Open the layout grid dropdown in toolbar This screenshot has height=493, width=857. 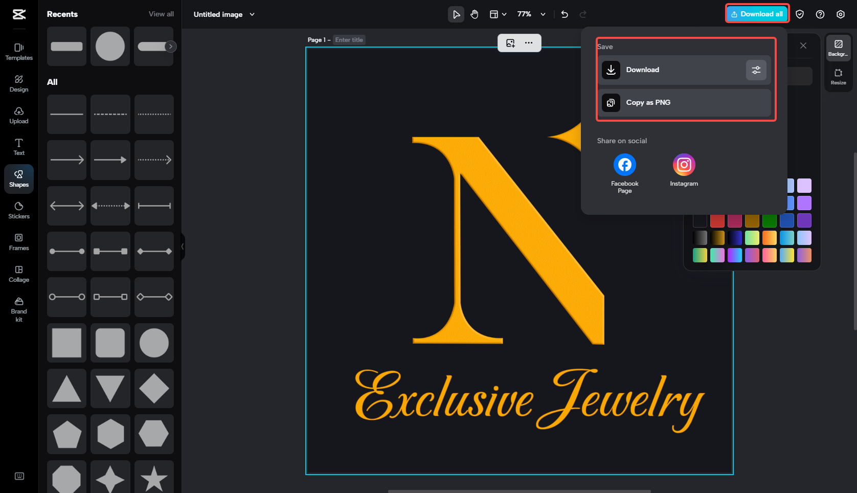[497, 14]
